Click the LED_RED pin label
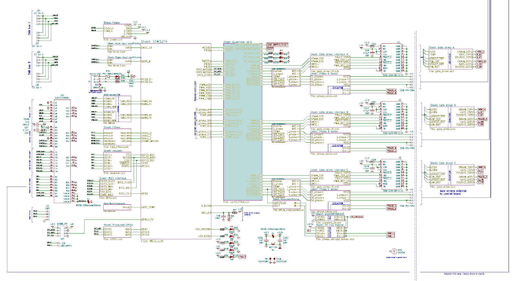 click(x=204, y=236)
